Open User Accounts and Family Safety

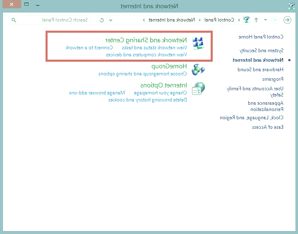[x=255, y=92]
